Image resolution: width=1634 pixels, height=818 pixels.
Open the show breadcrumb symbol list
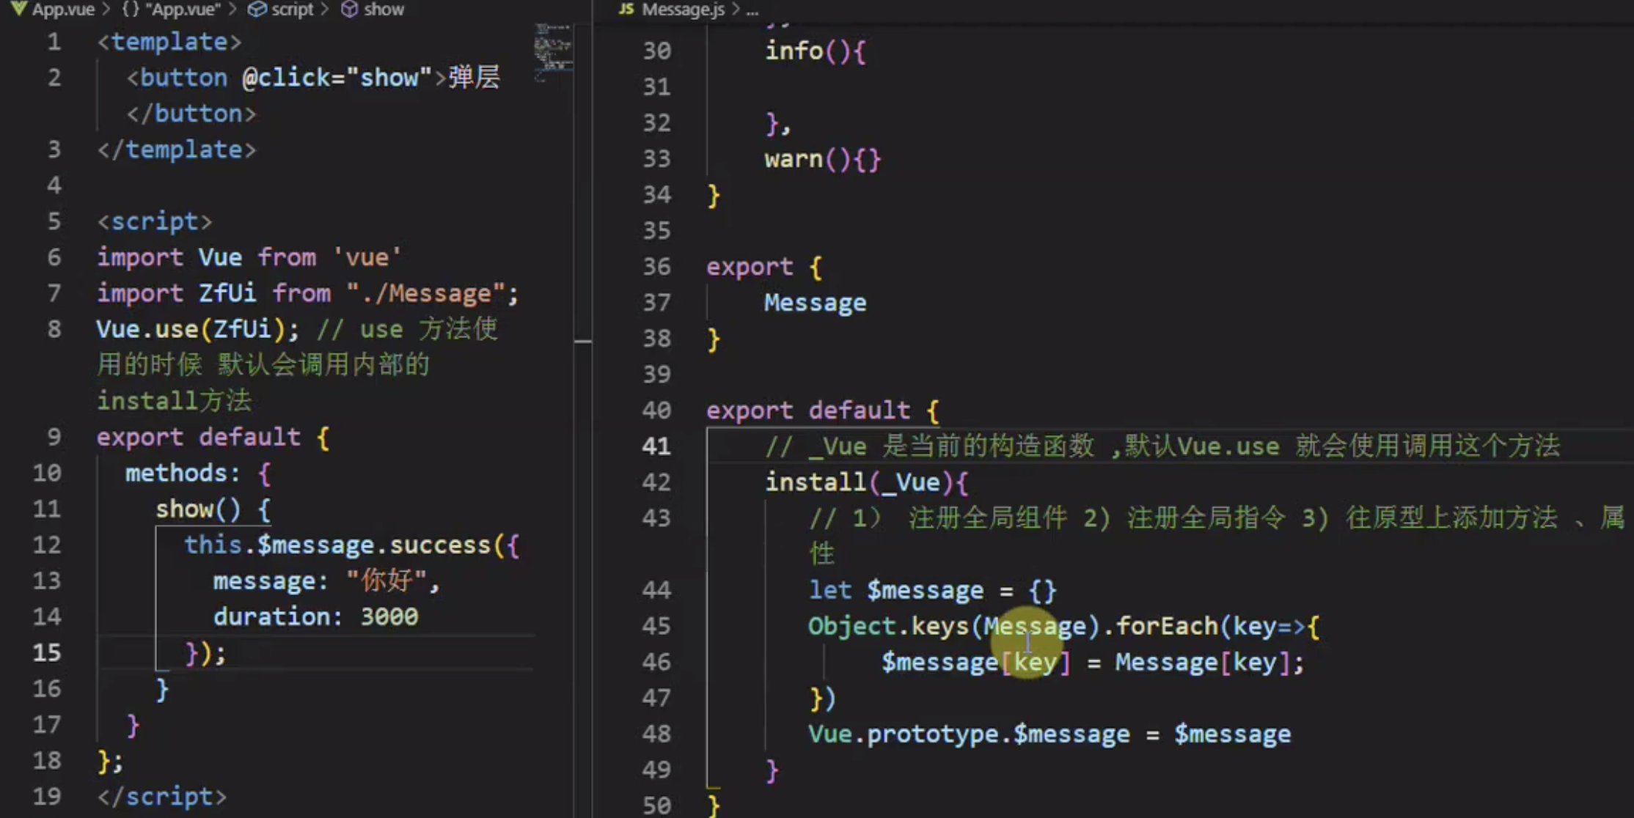384,9
